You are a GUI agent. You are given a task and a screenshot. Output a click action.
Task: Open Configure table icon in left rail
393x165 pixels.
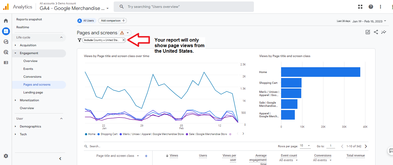pos(6,63)
